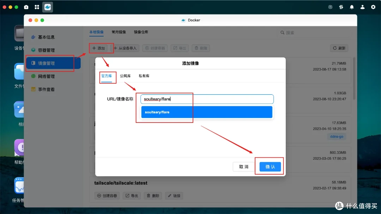Click the 58.18MB size value

pyautogui.click(x=339, y=182)
